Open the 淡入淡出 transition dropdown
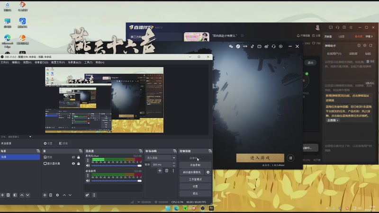This screenshot has height=213, width=379. pos(161,158)
